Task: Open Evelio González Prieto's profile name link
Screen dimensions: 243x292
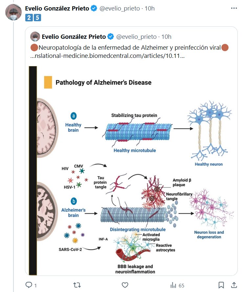Action: (57, 9)
